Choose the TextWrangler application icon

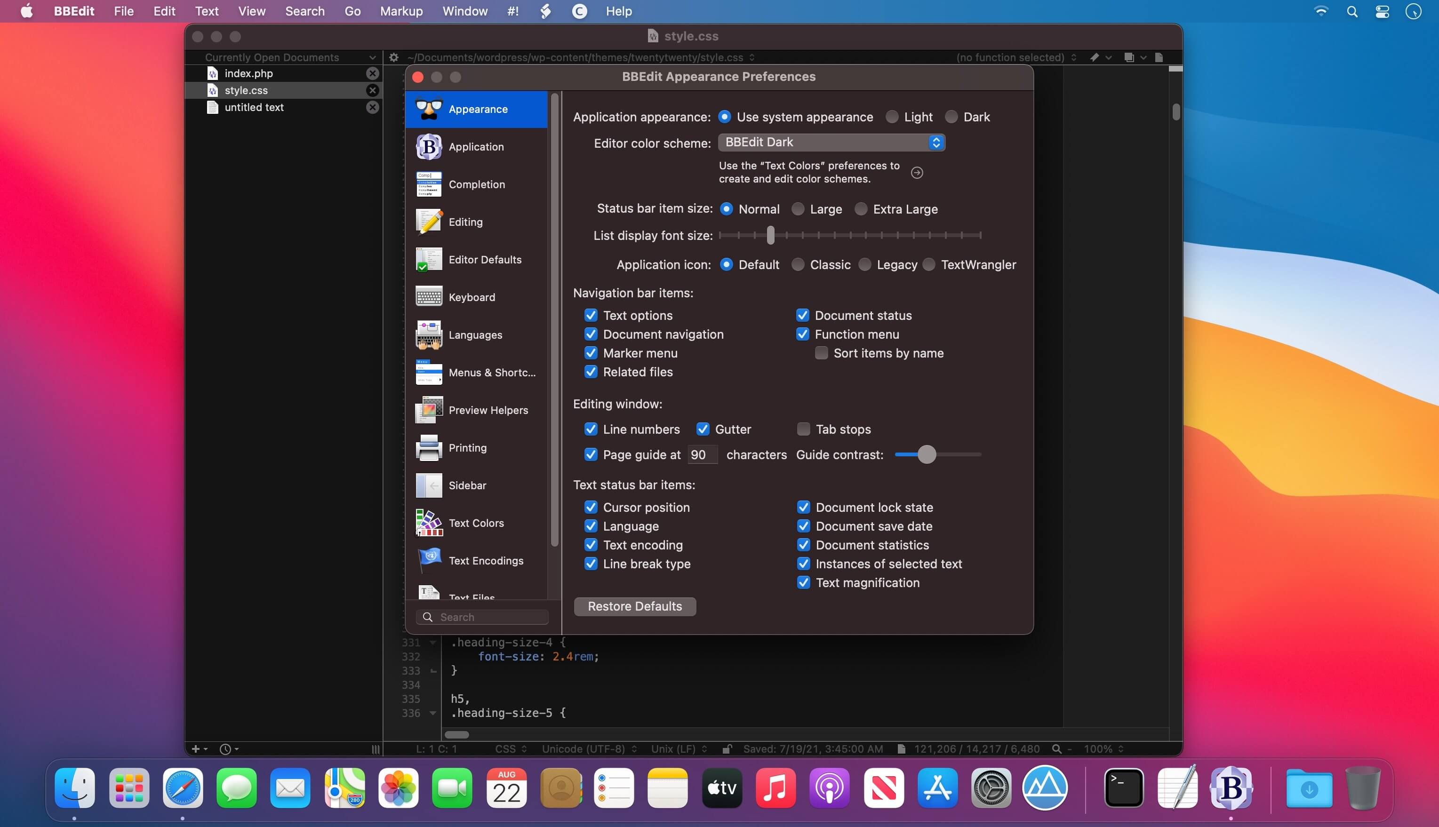[929, 265]
